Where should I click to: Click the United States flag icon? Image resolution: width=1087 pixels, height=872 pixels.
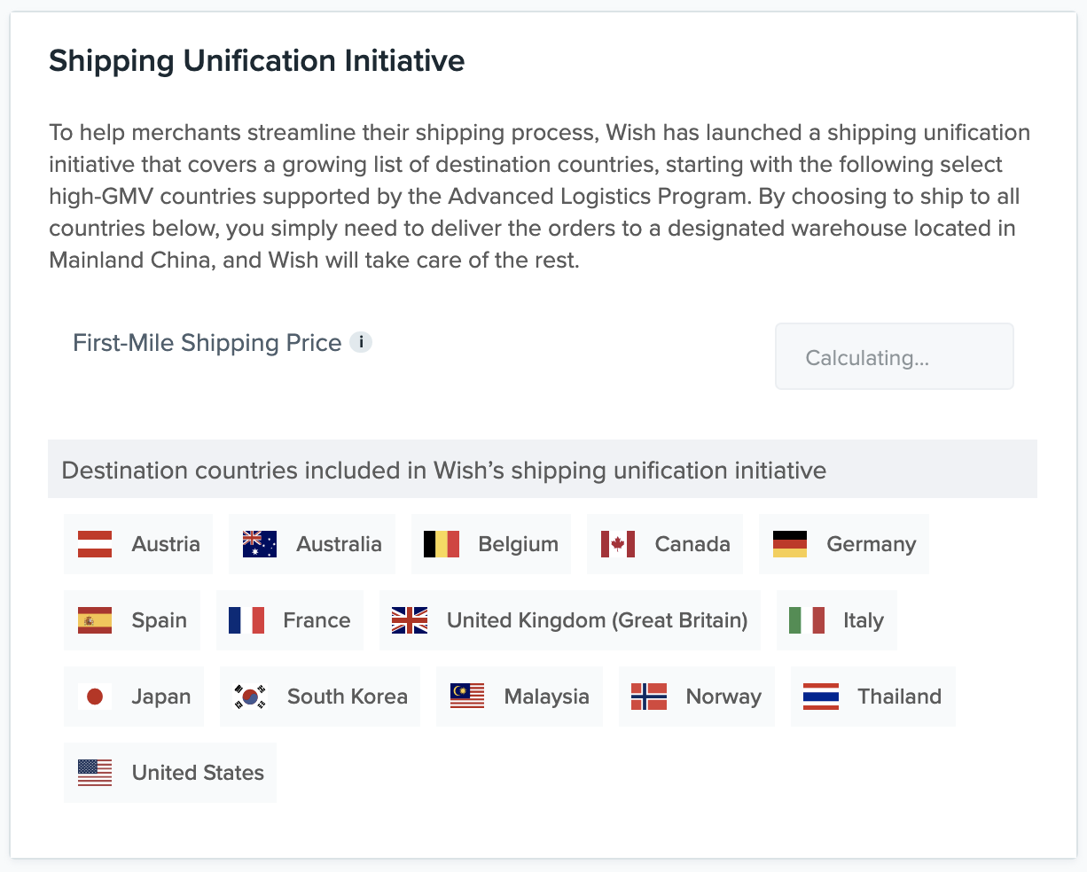point(95,773)
